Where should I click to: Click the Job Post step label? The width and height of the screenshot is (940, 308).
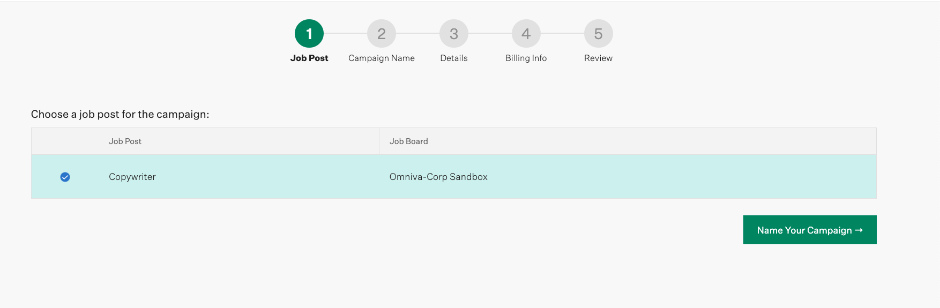(309, 58)
